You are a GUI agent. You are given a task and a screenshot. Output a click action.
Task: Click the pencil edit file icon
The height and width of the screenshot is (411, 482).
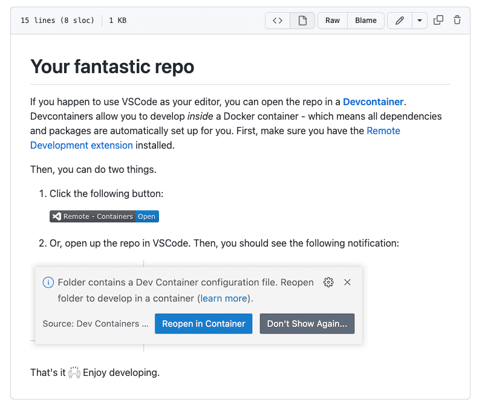click(x=400, y=21)
